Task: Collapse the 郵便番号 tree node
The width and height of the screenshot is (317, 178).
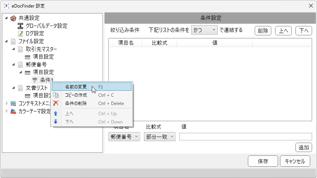Action: pos(14,64)
